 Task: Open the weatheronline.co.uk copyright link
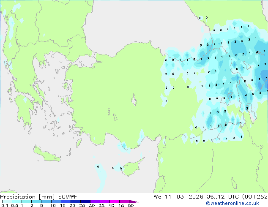tap(232, 203)
